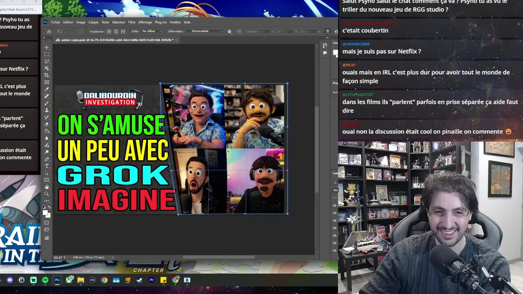The width and height of the screenshot is (523, 294).
Task: Select the Polygonal Lasso tool
Action: [x=47, y=61]
